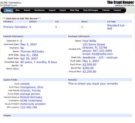Click the calculated age 40 years, 7 months, 8 days
Screen dimensions: 135x123
tap(38, 62)
